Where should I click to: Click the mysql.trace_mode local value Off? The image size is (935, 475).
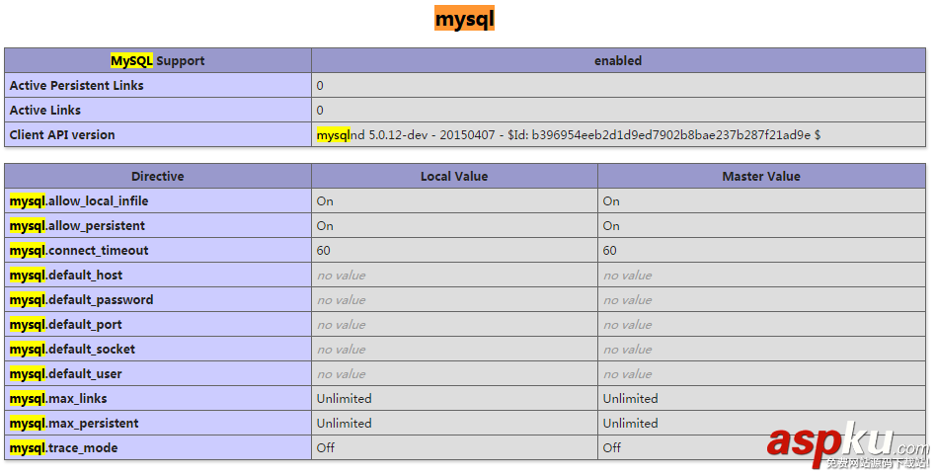click(326, 448)
